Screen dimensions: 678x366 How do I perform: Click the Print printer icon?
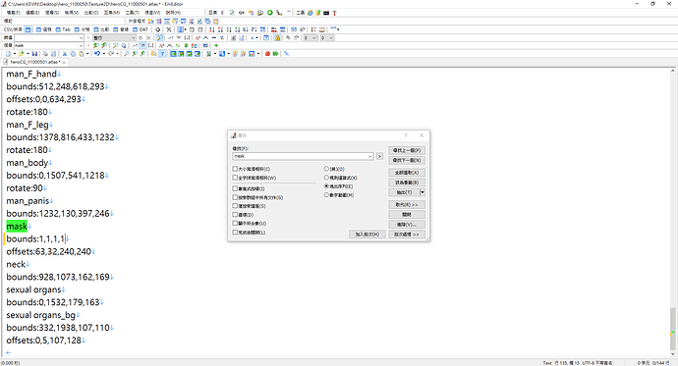tap(45, 54)
